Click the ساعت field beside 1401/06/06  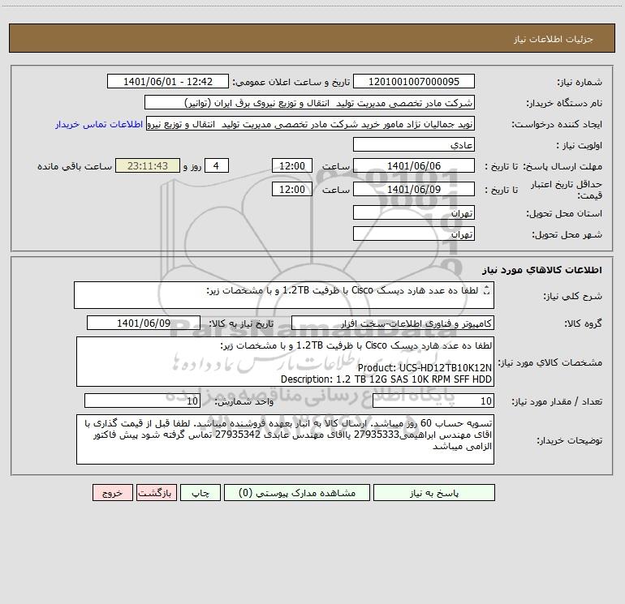point(291,165)
